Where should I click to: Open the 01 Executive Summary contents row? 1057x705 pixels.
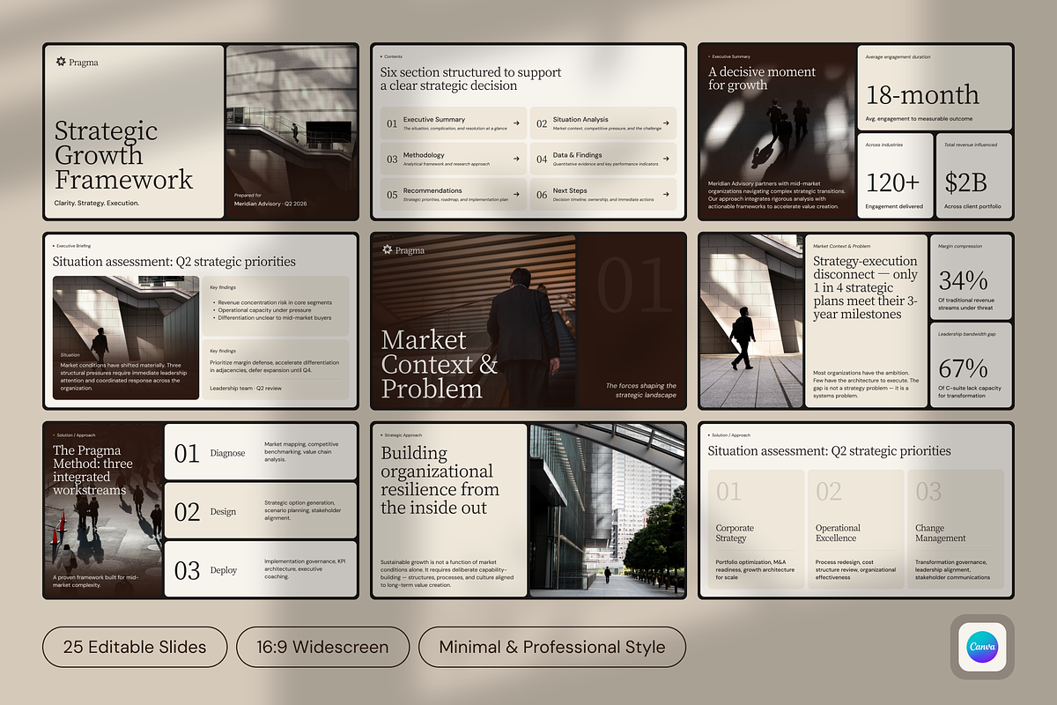coord(454,123)
